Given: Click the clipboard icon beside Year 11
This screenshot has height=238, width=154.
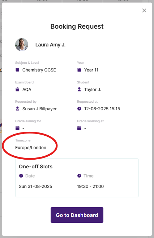Looking at the screenshot, I should (79, 70).
